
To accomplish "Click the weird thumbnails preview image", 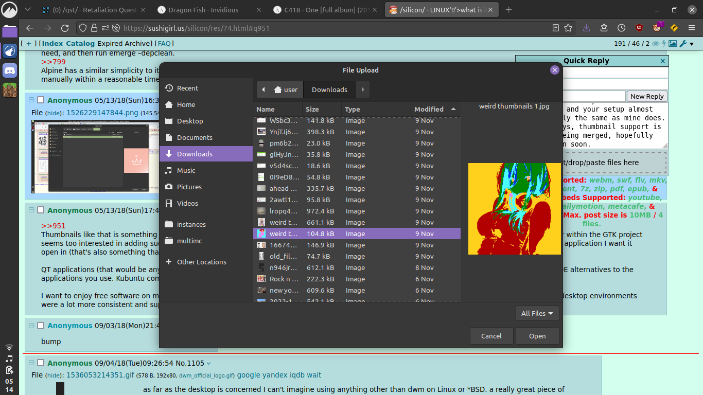I will pyautogui.click(x=514, y=208).
